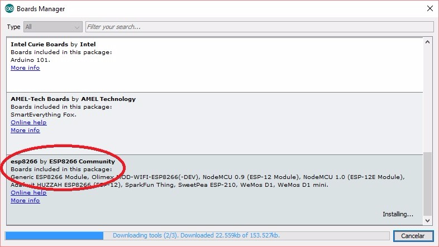Select the Intel Curie Boards by Intel title
This screenshot has height=247, width=439.
coord(53,44)
